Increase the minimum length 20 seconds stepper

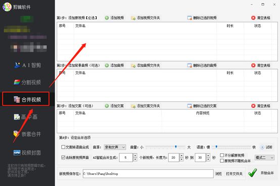(x=181, y=156)
